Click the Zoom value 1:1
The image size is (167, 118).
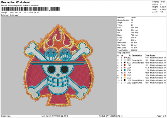[161, 12]
